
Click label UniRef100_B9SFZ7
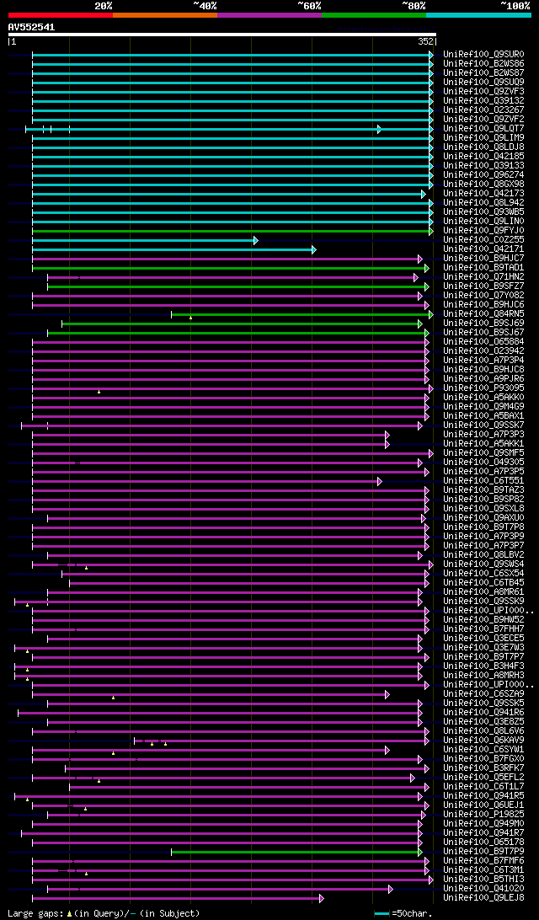484,286
